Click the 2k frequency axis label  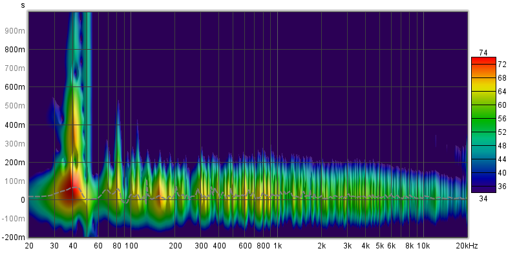(x=321, y=246)
